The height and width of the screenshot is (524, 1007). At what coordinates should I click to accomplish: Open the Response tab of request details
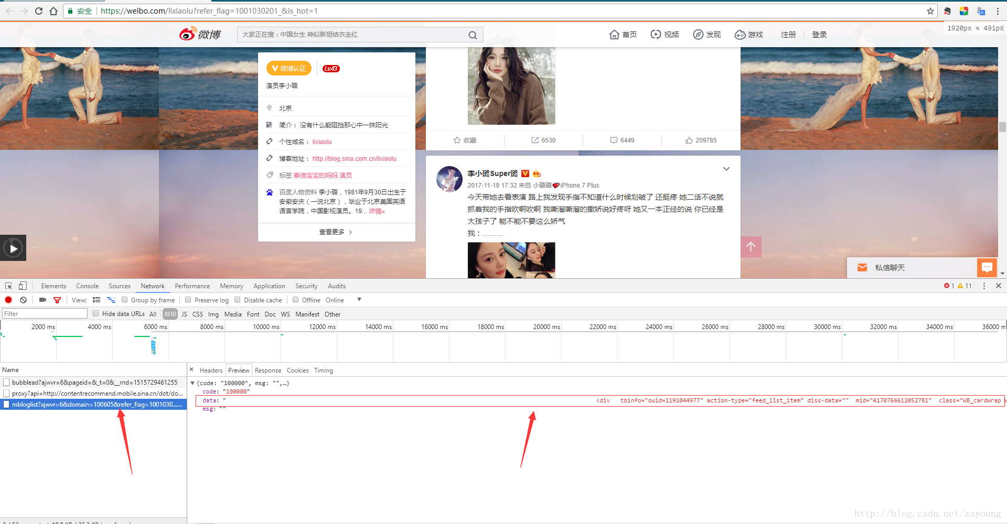tap(268, 370)
